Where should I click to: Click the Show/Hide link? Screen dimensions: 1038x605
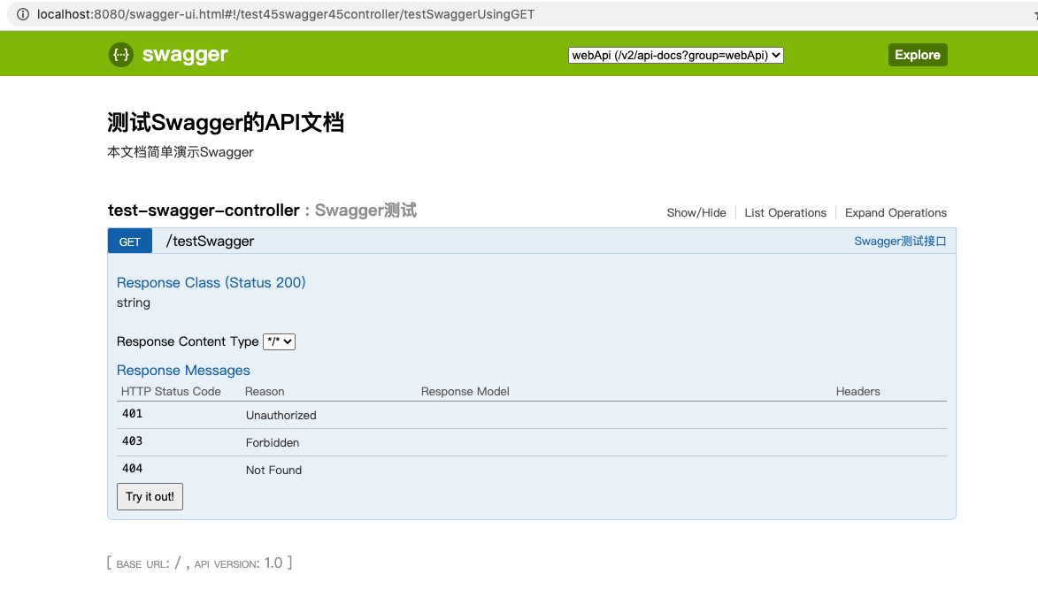coord(696,212)
